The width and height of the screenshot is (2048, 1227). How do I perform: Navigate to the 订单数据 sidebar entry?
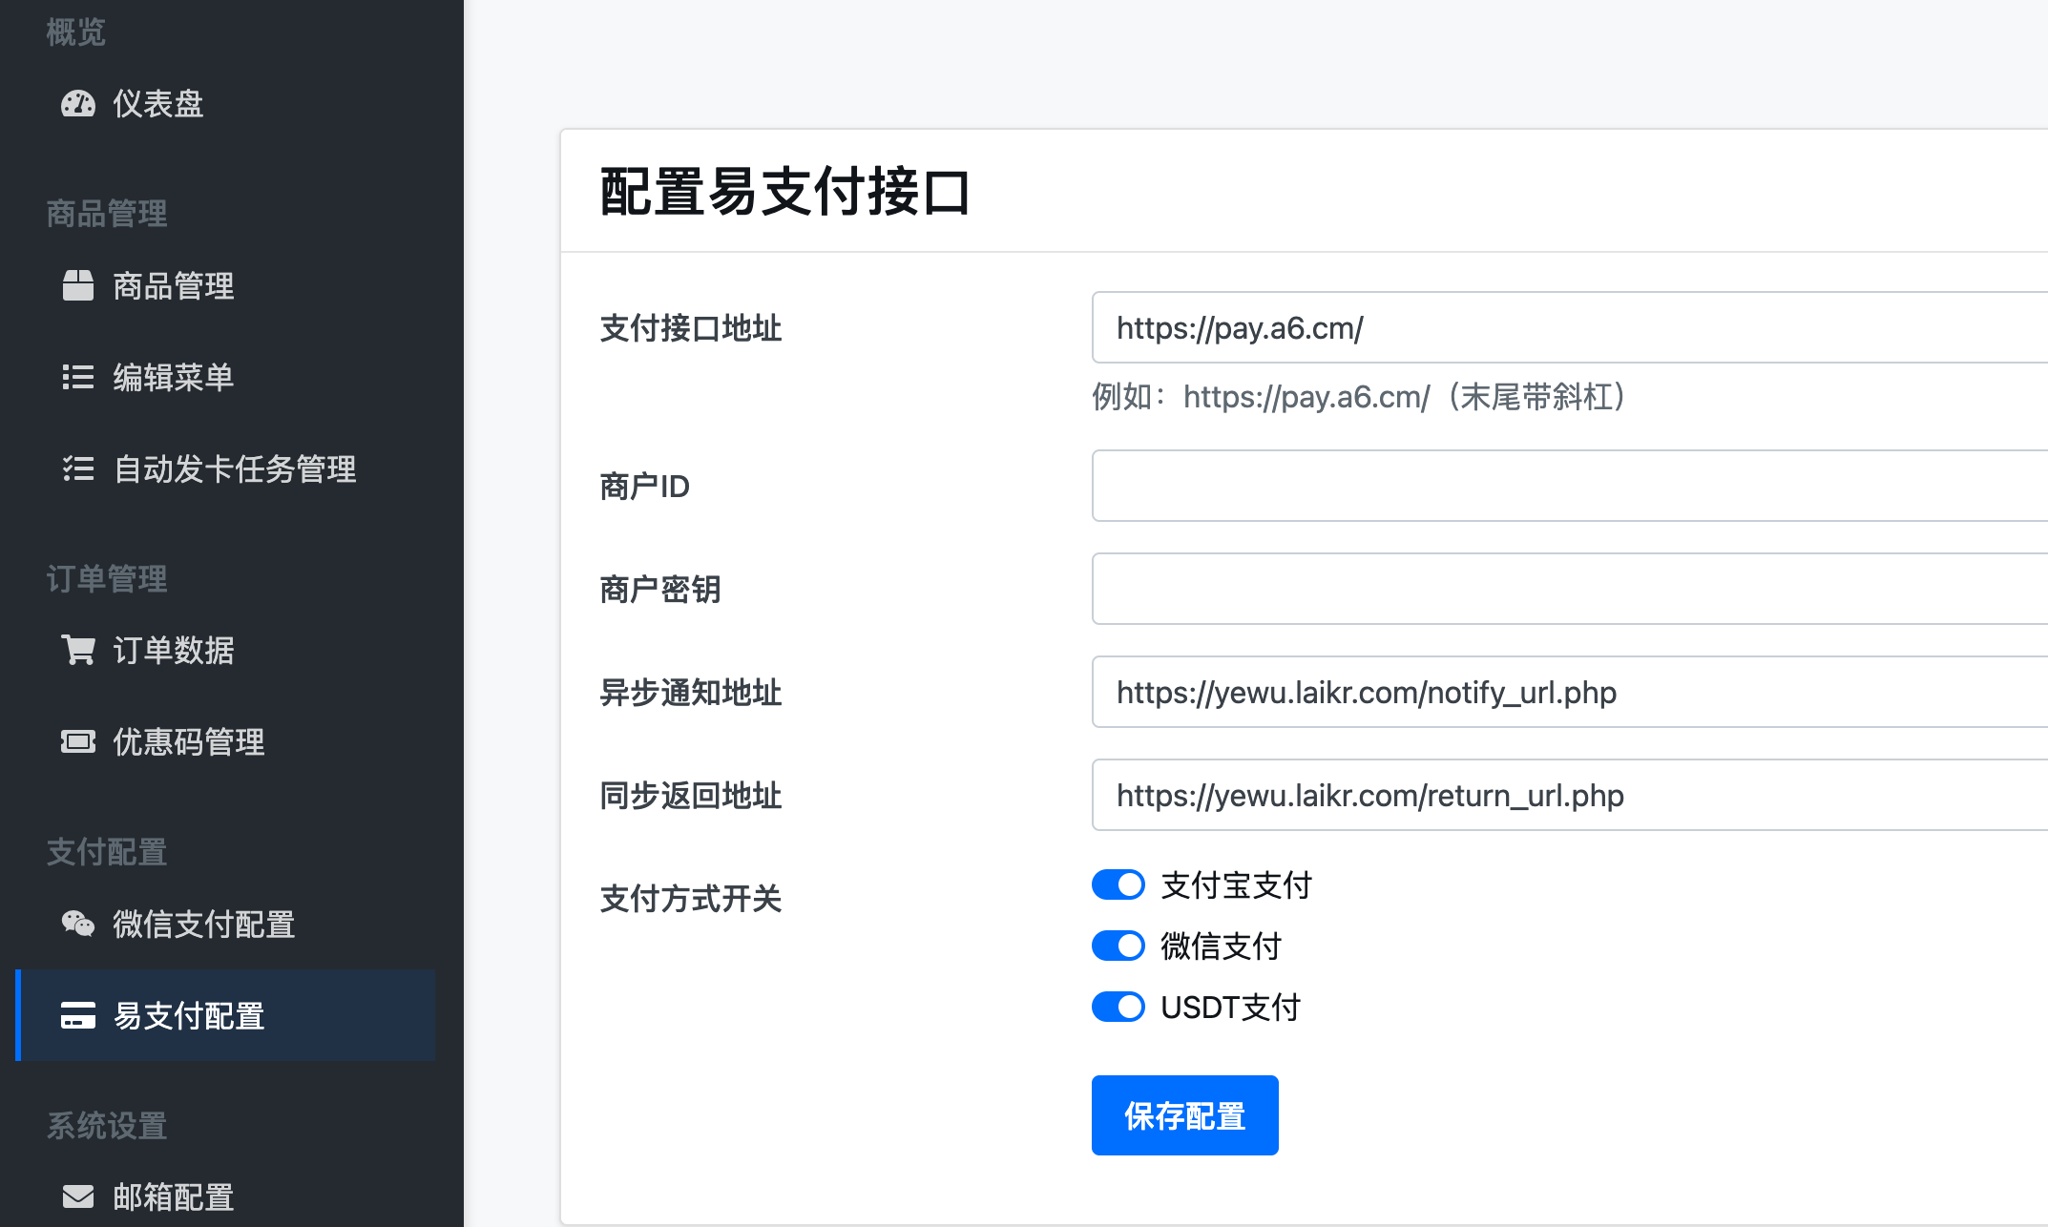tap(175, 652)
